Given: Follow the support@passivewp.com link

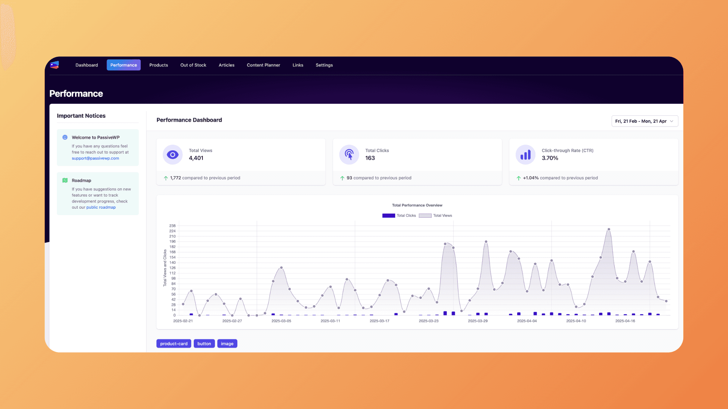Looking at the screenshot, I should pyautogui.click(x=95, y=158).
